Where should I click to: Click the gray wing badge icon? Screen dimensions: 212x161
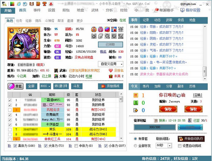(100, 36)
